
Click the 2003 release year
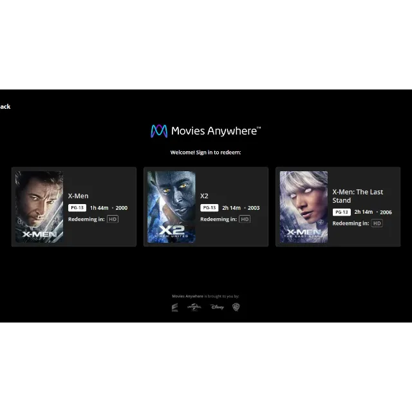click(x=254, y=208)
